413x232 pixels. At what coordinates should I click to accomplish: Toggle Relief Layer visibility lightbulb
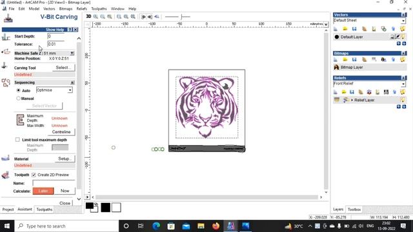tap(403, 100)
